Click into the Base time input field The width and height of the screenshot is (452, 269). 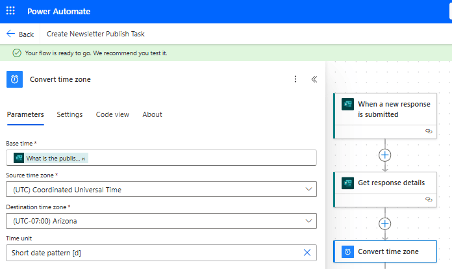pyautogui.click(x=161, y=158)
